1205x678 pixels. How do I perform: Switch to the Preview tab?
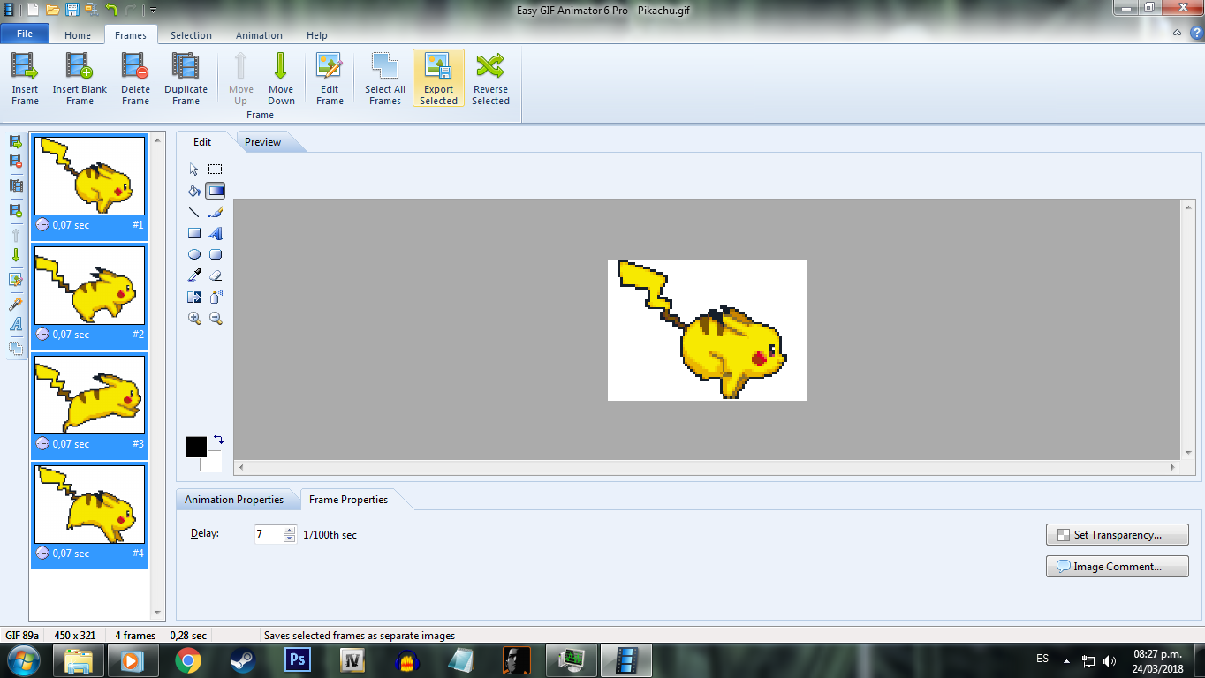point(263,142)
